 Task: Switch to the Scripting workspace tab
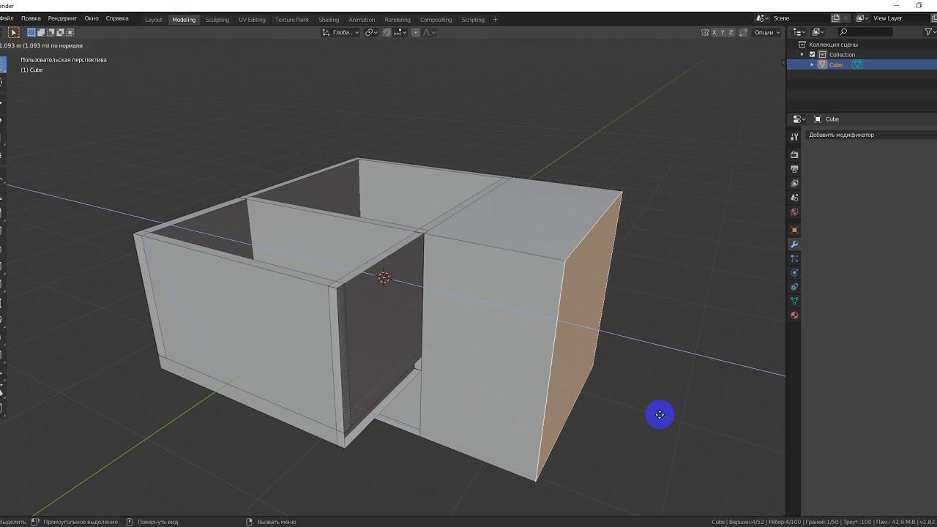(x=473, y=20)
